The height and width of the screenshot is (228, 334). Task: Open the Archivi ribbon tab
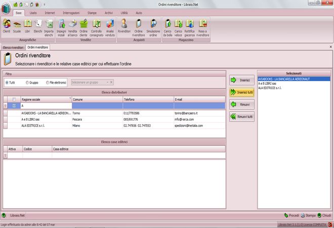(x=109, y=13)
